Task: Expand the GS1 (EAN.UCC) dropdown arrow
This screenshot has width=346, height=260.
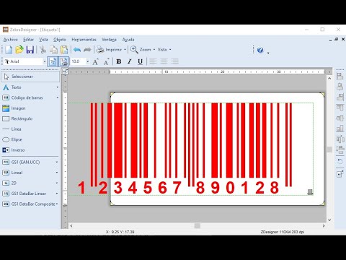Action: (x=57, y=162)
